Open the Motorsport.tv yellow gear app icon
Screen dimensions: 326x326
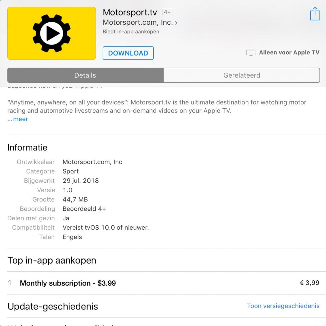click(52, 33)
